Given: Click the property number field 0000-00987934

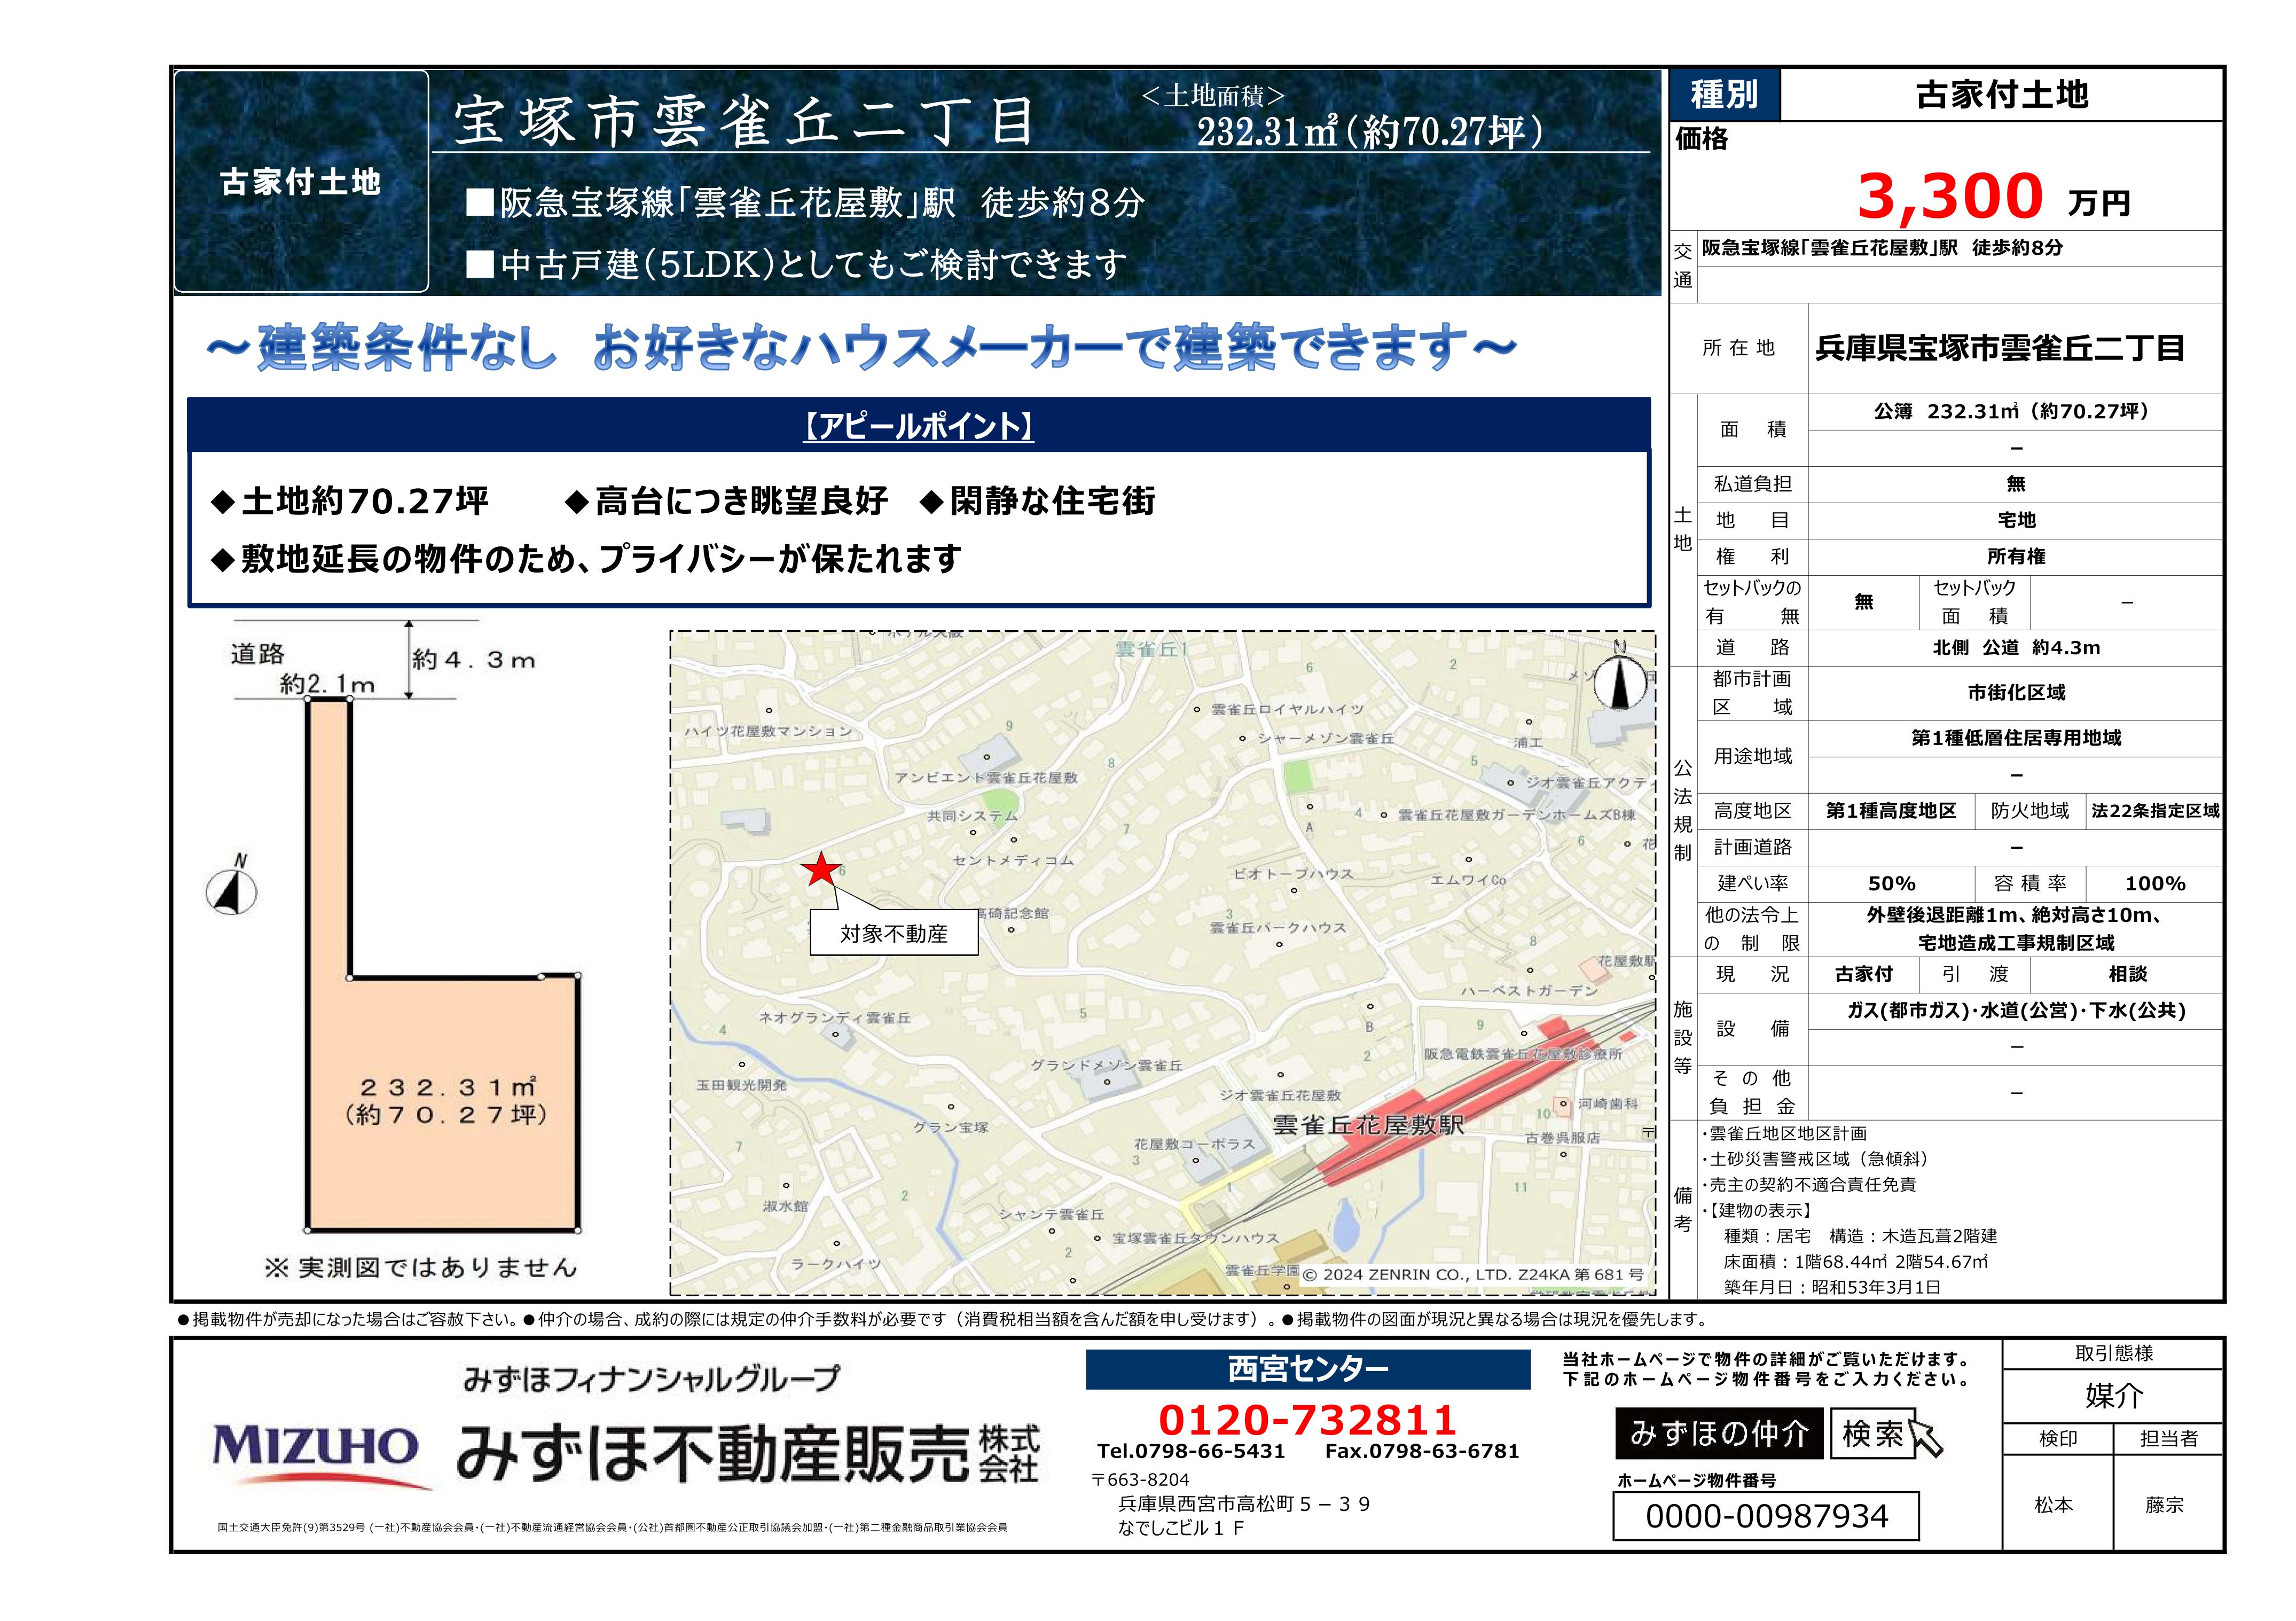Looking at the screenshot, I should pos(1766,1516).
